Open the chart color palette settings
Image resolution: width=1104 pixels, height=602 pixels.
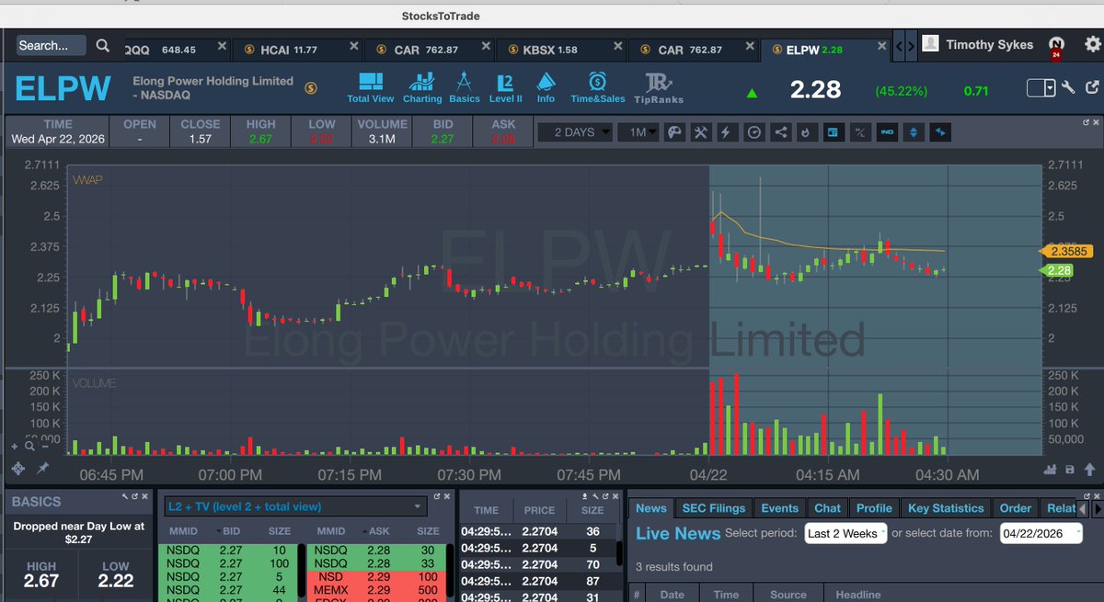[673, 132]
